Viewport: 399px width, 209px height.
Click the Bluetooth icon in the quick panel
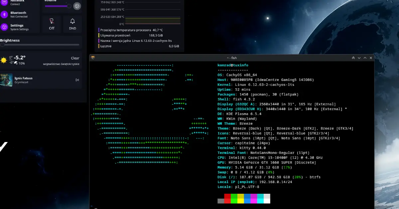(x=4, y=14)
